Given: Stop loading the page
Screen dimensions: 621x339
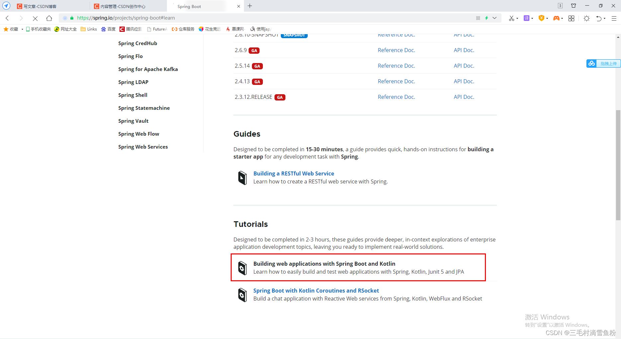Looking at the screenshot, I should (35, 18).
